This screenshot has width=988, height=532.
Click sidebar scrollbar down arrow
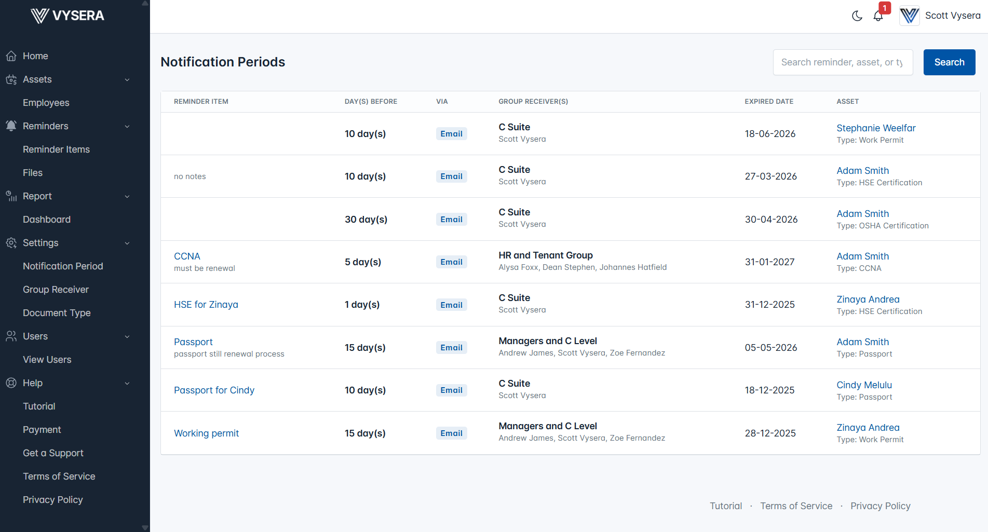click(x=145, y=528)
